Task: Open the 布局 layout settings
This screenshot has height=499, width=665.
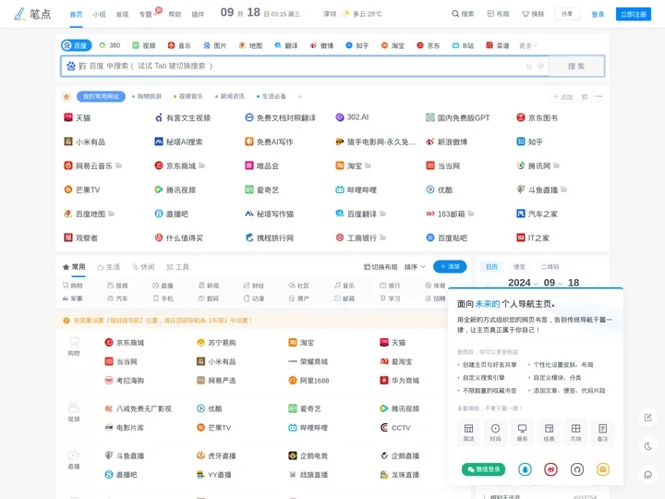Action: pyautogui.click(x=498, y=14)
